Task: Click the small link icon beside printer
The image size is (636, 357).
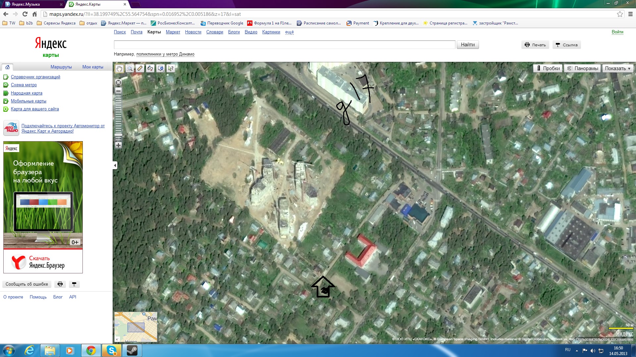Action: tap(74, 284)
